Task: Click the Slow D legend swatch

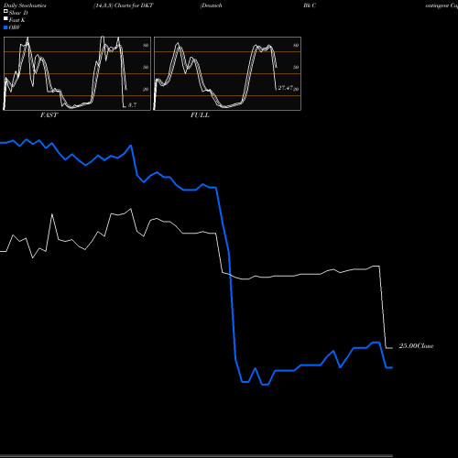Action: (5, 11)
